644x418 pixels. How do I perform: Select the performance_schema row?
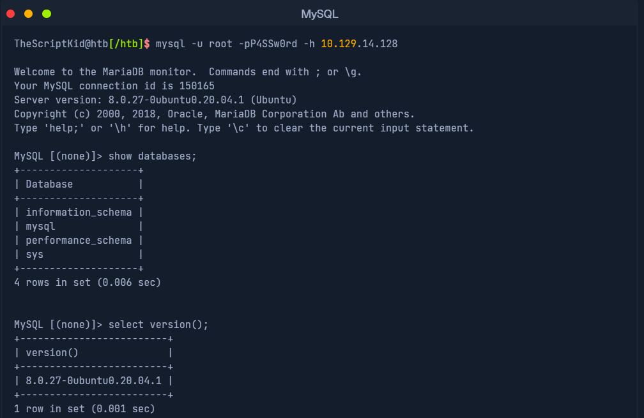(79, 241)
